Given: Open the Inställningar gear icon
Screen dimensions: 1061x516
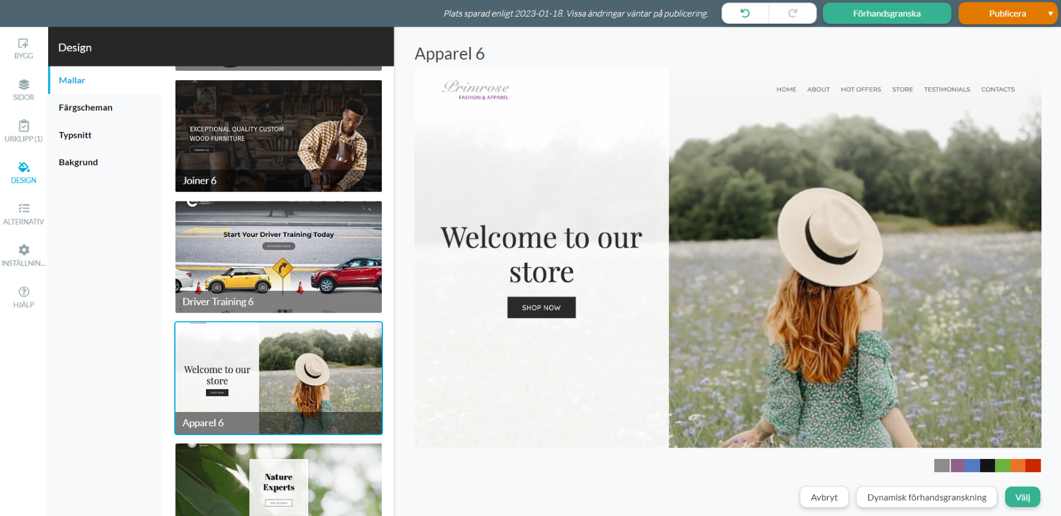Looking at the screenshot, I should [23, 250].
